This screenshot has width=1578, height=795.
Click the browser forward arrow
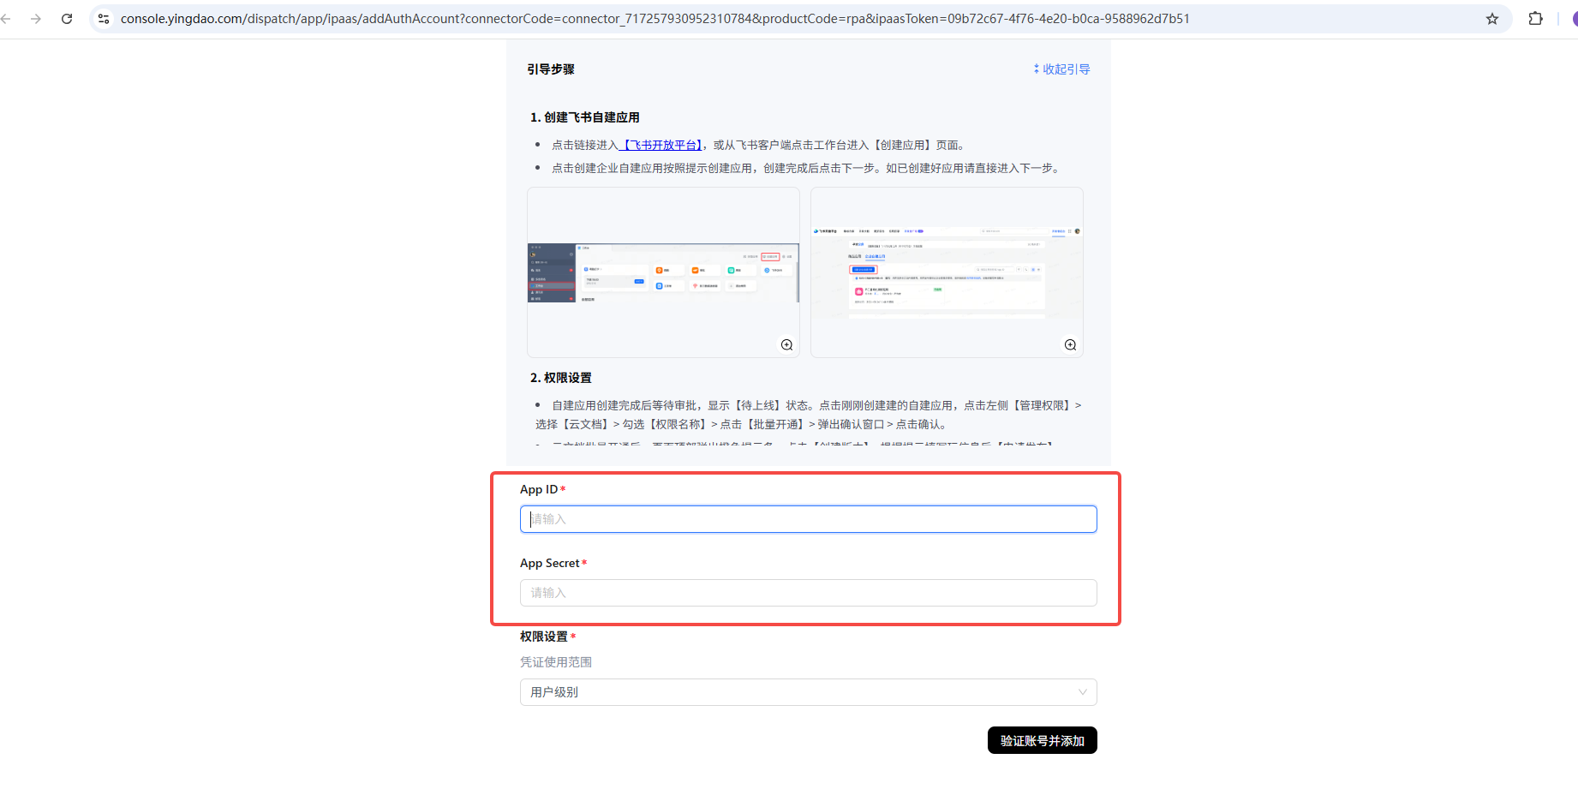36,19
